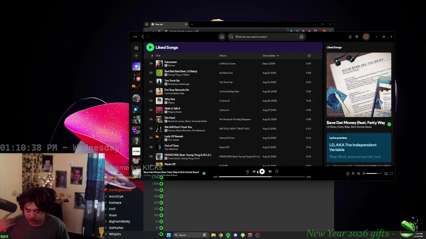Open Lyrics preview card
Screen dimensions: 426x239
tap(359, 148)
